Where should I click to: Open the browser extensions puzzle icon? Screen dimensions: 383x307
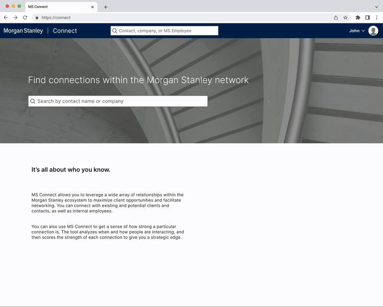(x=358, y=18)
